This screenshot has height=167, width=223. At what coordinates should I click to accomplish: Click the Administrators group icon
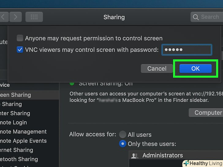(x=134, y=156)
